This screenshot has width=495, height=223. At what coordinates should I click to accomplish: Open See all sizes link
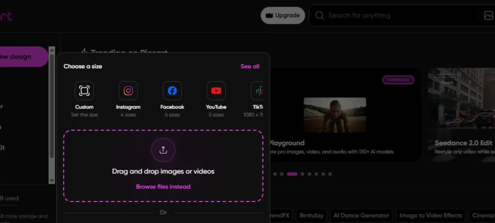coord(250,66)
